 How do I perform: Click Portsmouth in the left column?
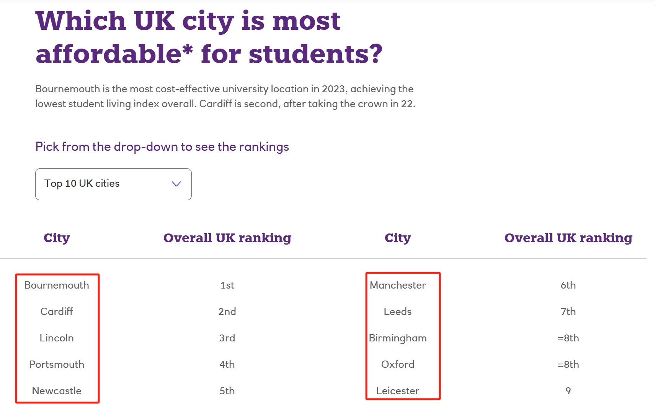click(x=57, y=364)
